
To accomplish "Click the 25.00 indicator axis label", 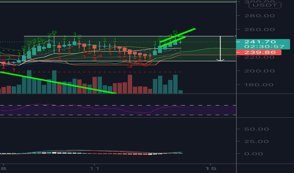I will (256, 142).
